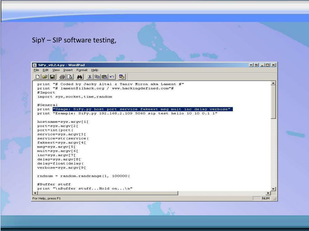Click the "fakeext=sys.argv[4[" line
The height and width of the screenshot is (231, 309).
[x=62, y=143]
